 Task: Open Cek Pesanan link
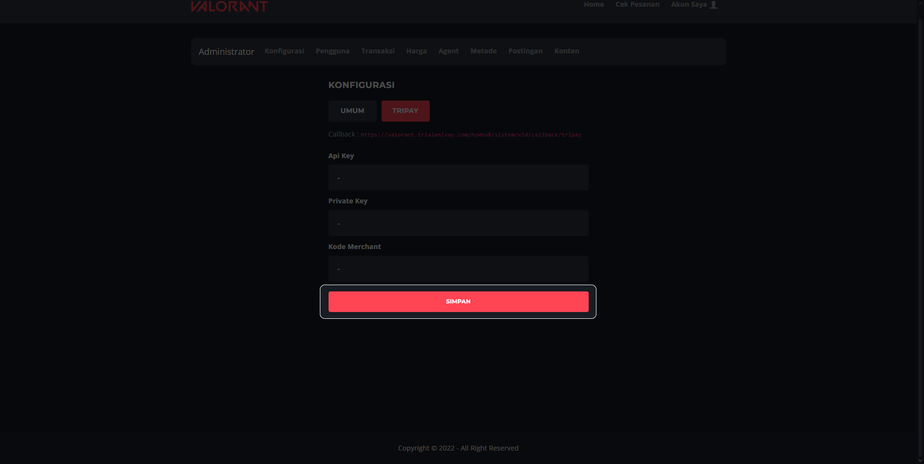[637, 4]
